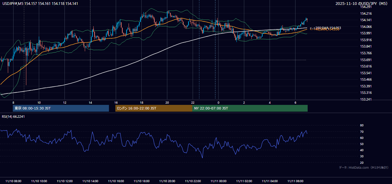Screen dimensions: 392x184
Task: Click the 11/10 10:00 bottom time label
Action: pos(39,181)
